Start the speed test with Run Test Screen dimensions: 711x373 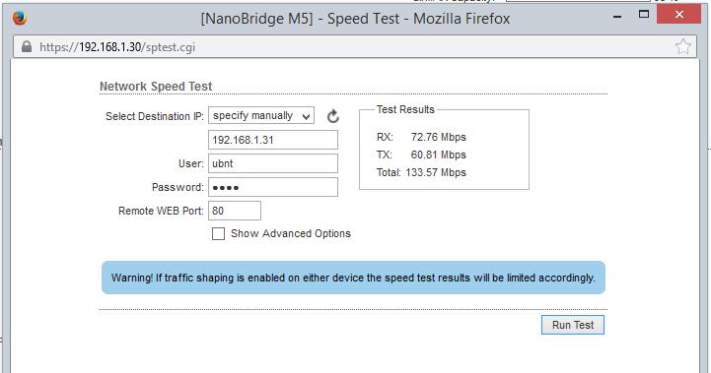click(573, 325)
